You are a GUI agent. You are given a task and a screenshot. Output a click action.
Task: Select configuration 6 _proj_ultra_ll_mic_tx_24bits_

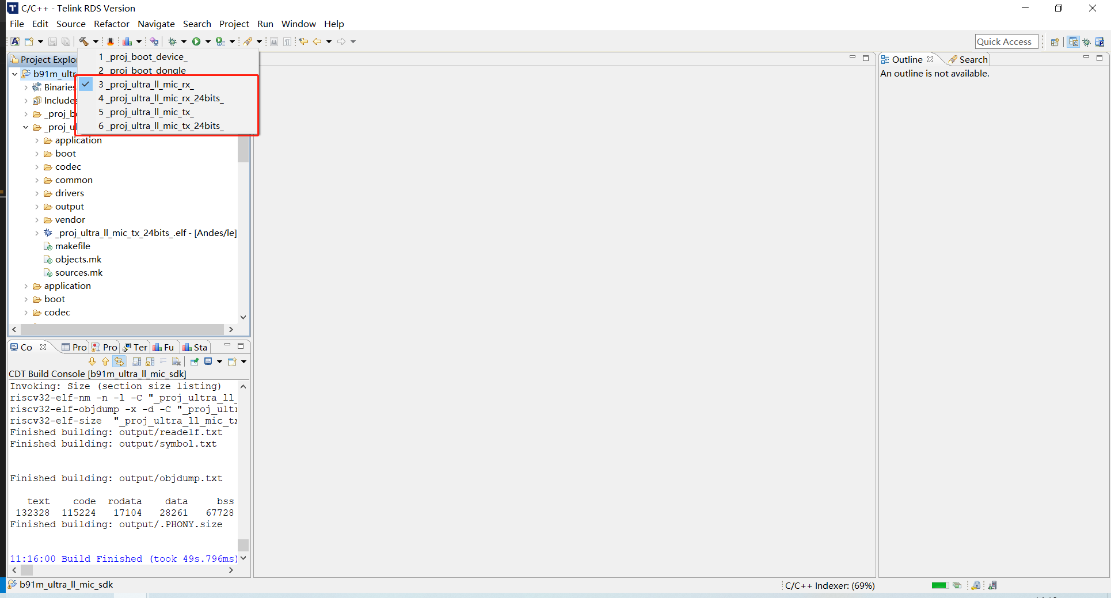pyautogui.click(x=167, y=125)
